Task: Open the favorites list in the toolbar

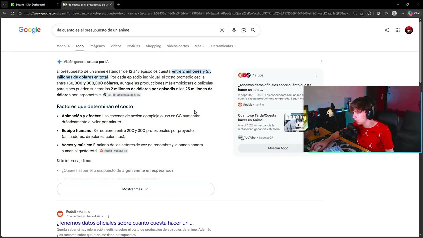Action: pos(386,13)
